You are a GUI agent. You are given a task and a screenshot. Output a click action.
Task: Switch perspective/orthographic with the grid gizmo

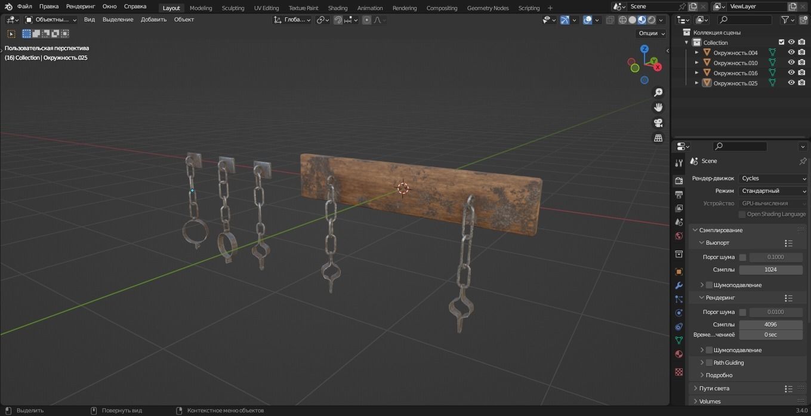point(658,138)
